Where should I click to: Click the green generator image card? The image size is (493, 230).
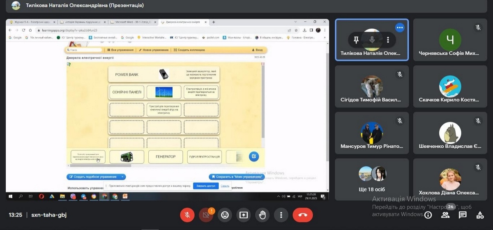pos(127,156)
